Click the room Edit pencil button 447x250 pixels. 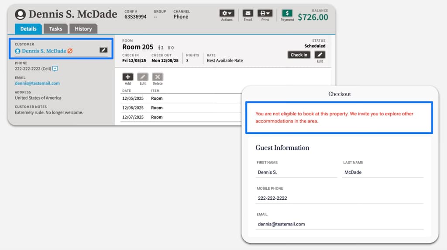(x=320, y=55)
